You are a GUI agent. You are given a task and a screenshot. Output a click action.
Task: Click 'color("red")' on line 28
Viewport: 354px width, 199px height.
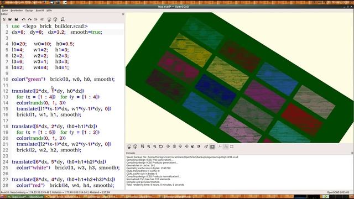click(x=30, y=186)
